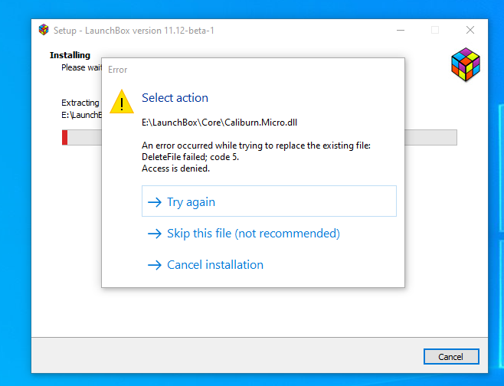Click the Cancel button at bottom right
This screenshot has width=504, height=386.
coord(451,357)
